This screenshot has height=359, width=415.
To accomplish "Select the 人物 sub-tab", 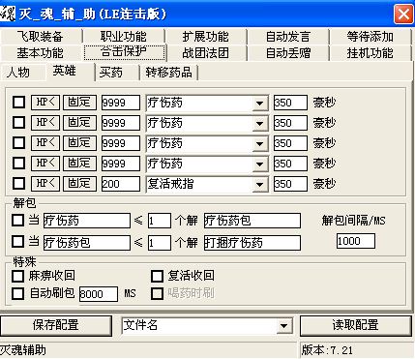I will 22,72.
